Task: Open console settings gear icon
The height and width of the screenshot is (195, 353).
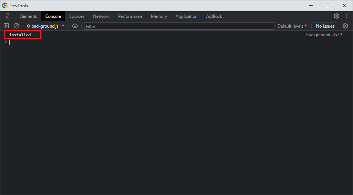Action: click(x=345, y=26)
